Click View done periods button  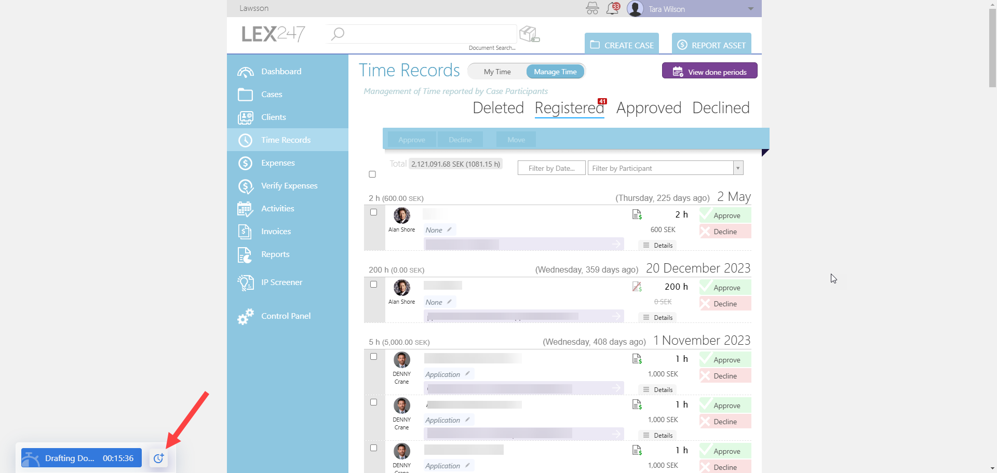tap(709, 72)
